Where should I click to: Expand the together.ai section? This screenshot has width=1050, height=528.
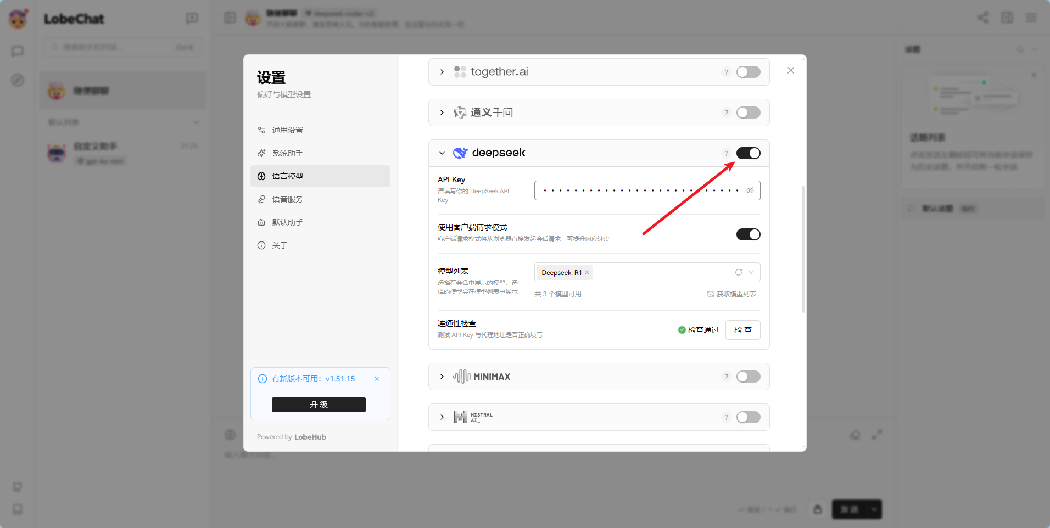click(442, 72)
